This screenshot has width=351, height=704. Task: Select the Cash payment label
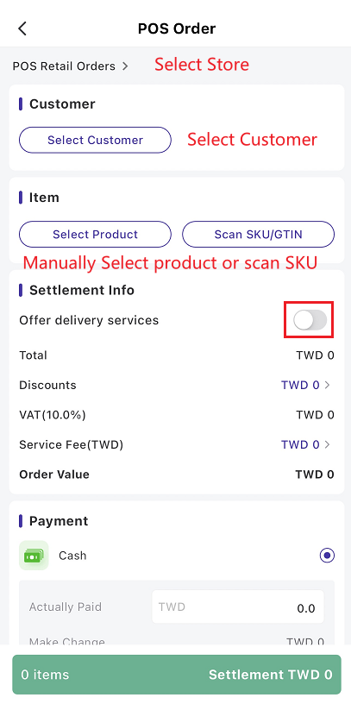click(72, 556)
